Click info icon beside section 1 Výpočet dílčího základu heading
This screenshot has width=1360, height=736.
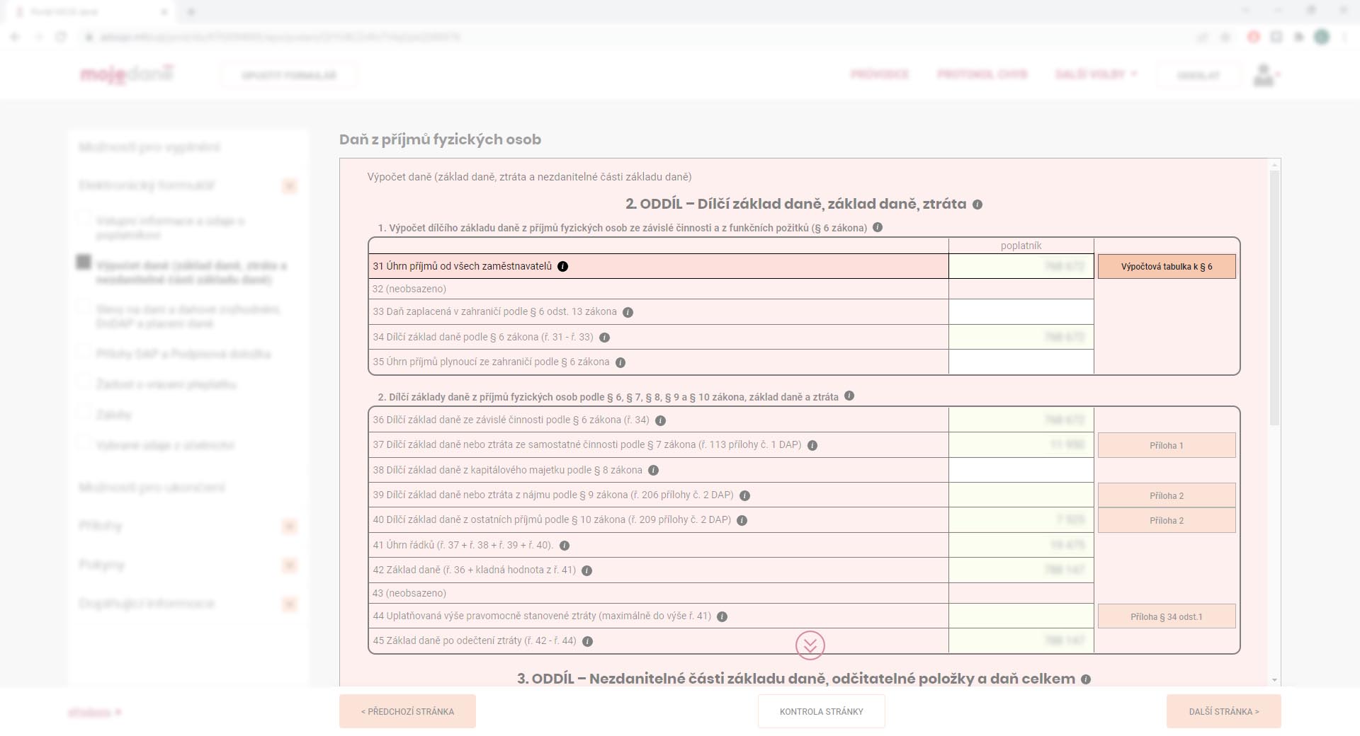[x=878, y=228]
